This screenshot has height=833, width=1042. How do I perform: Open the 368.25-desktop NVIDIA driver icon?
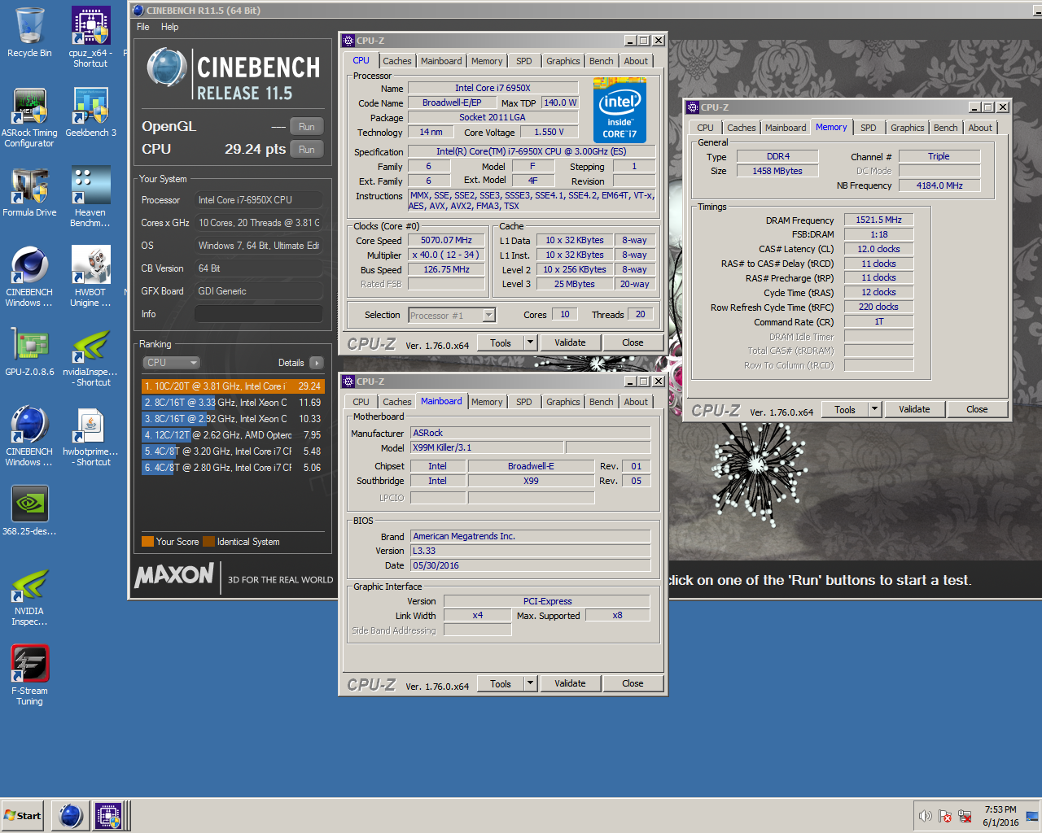(29, 511)
